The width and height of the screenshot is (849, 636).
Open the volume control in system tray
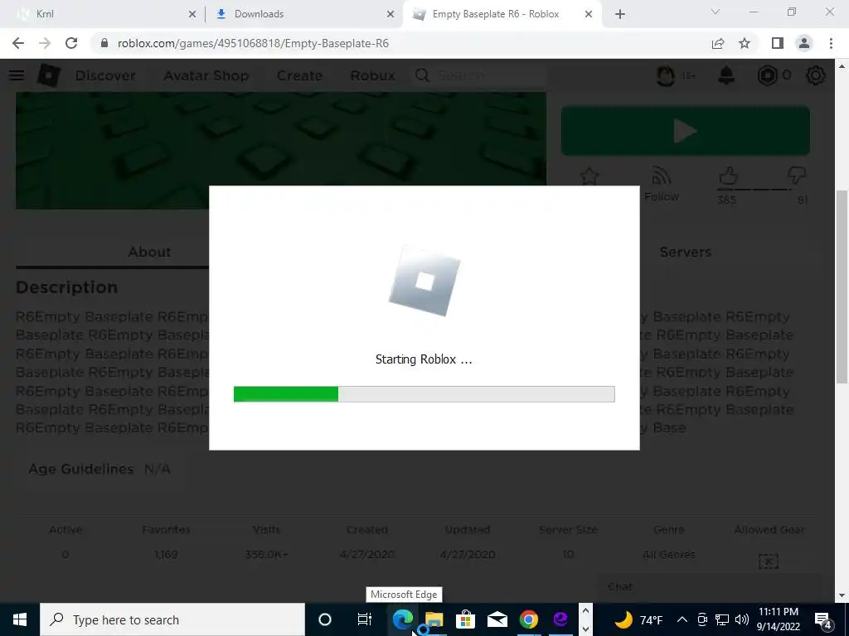[x=742, y=619]
